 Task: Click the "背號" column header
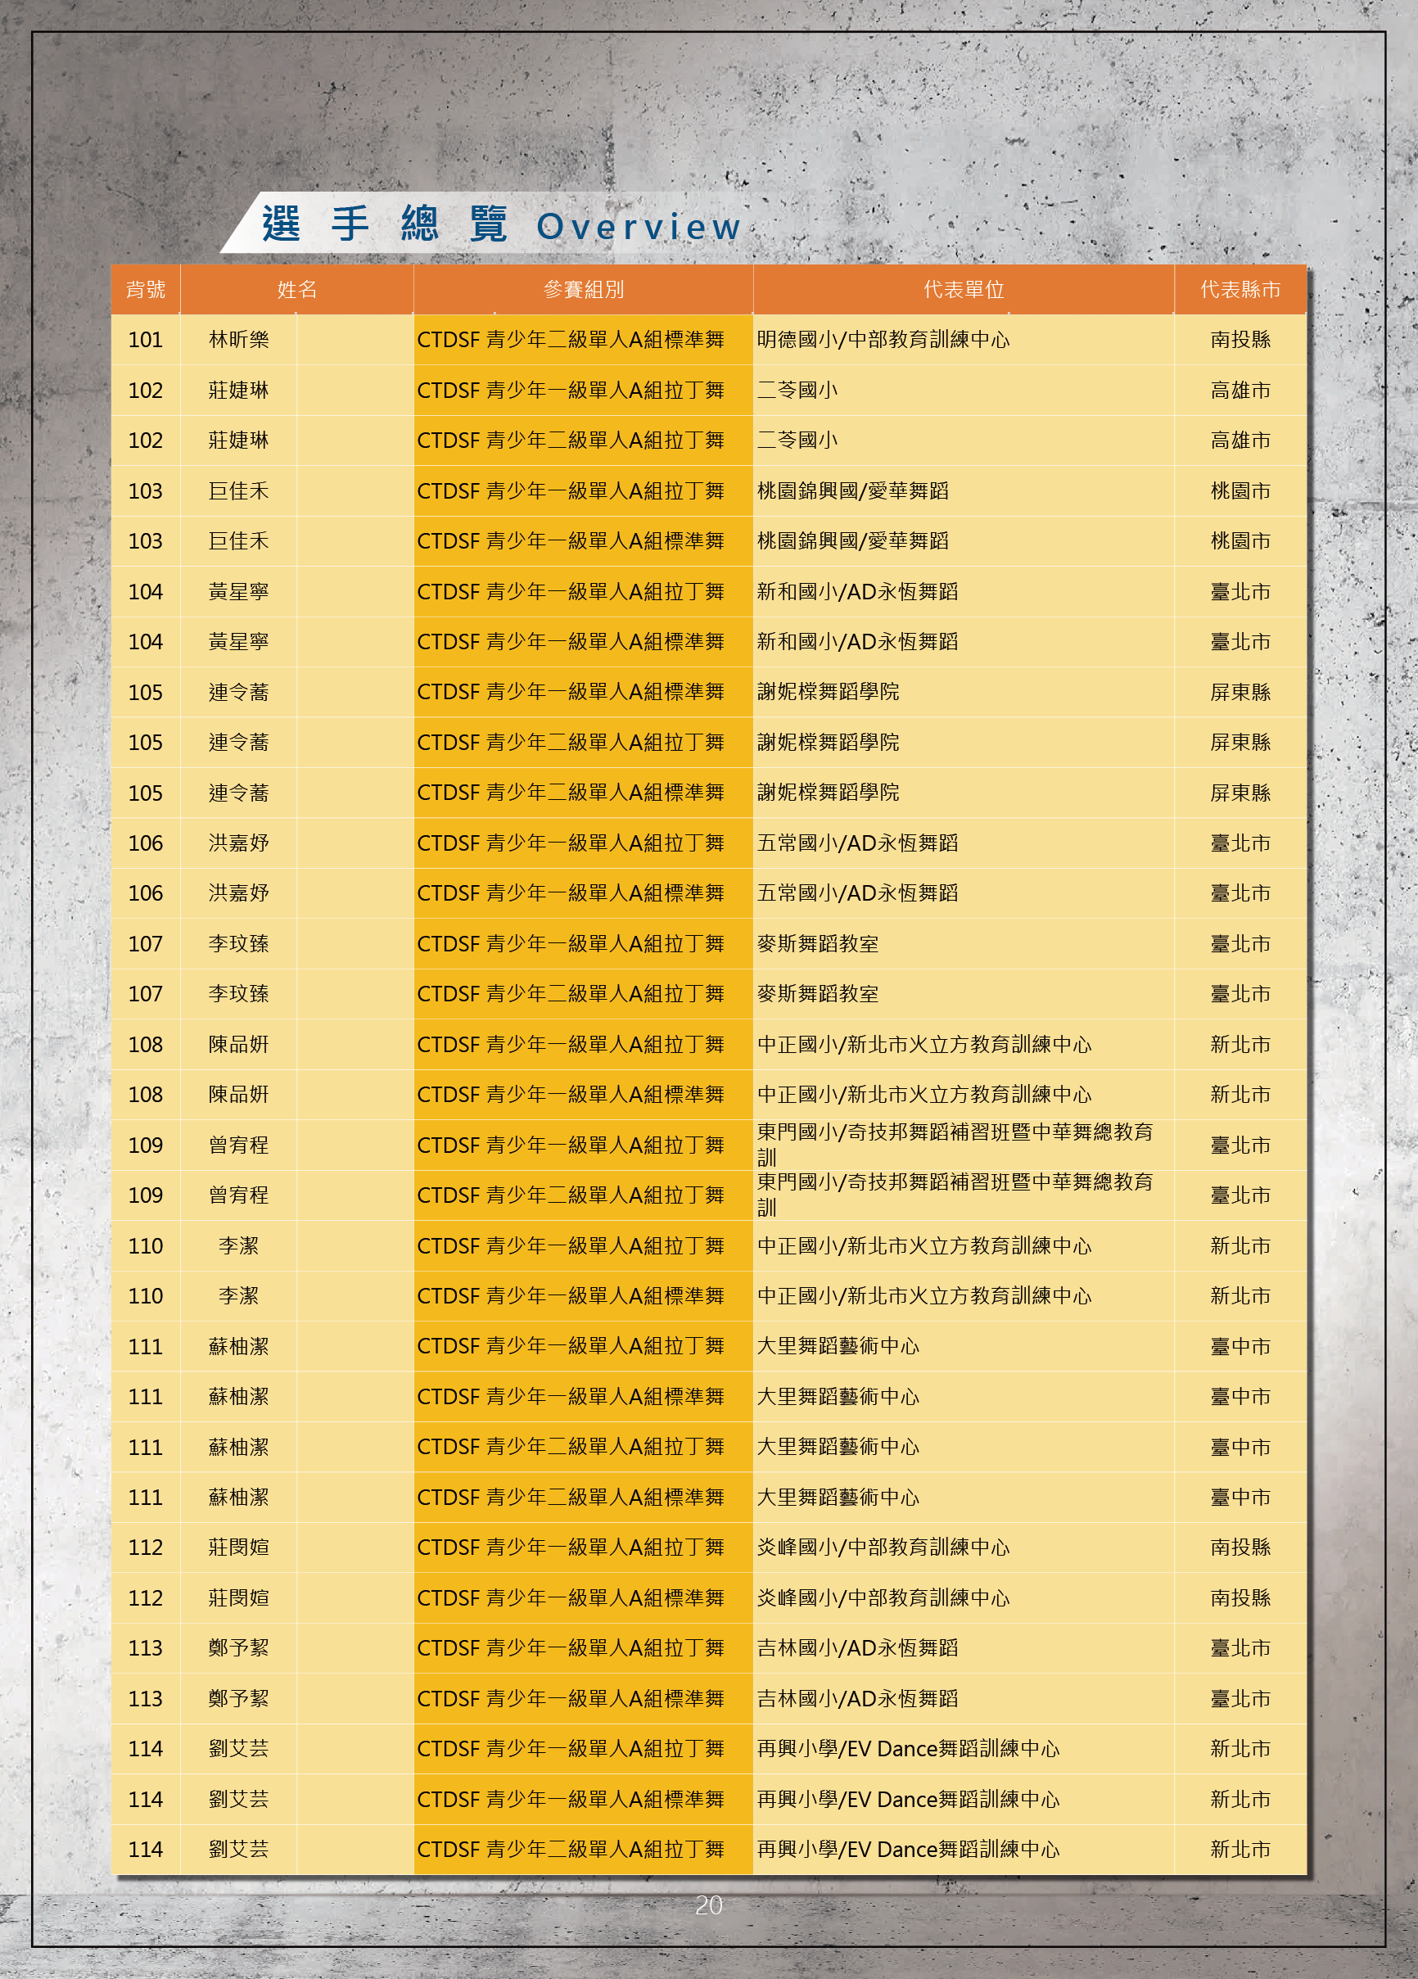pos(146,290)
